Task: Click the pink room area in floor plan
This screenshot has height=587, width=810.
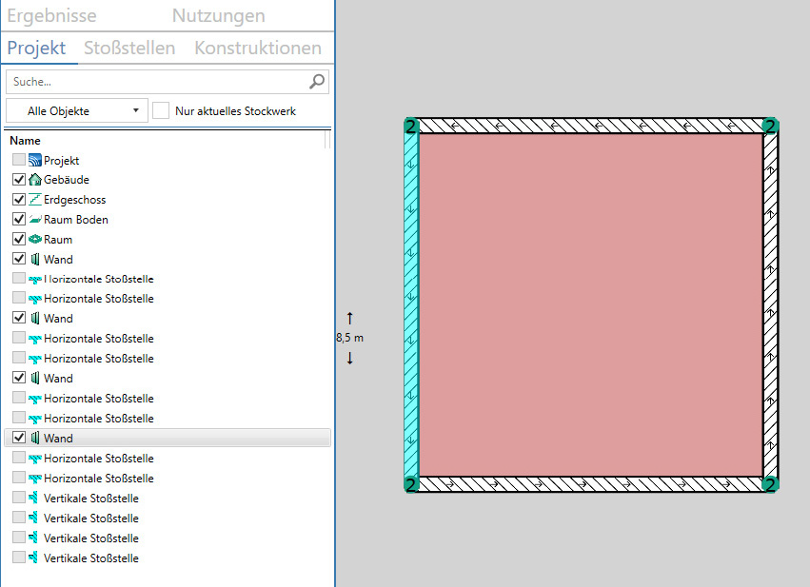Action: coord(590,304)
